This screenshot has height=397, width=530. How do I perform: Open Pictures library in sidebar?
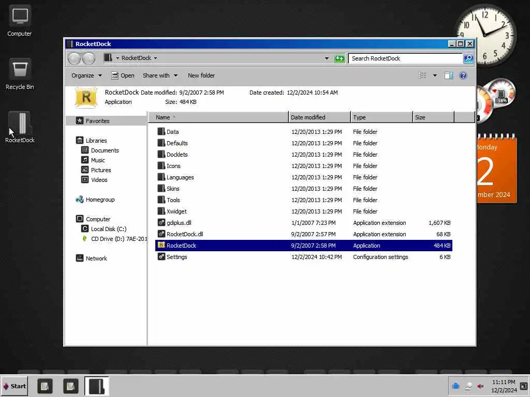(x=96, y=170)
